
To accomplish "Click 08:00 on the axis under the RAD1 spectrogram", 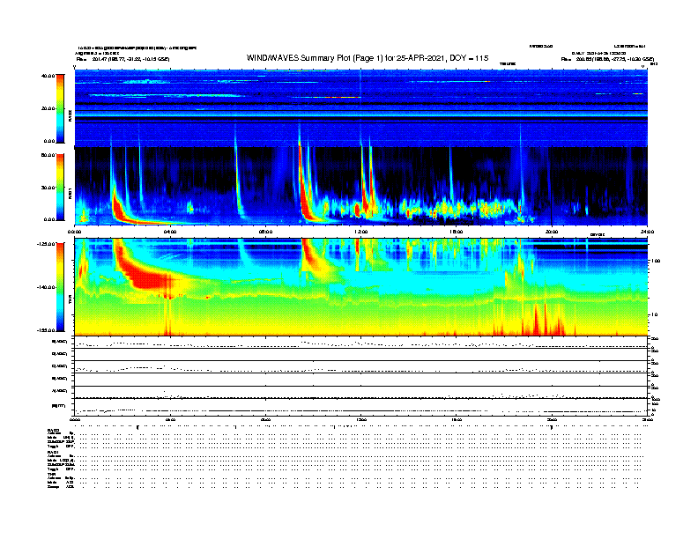I will click(265, 232).
